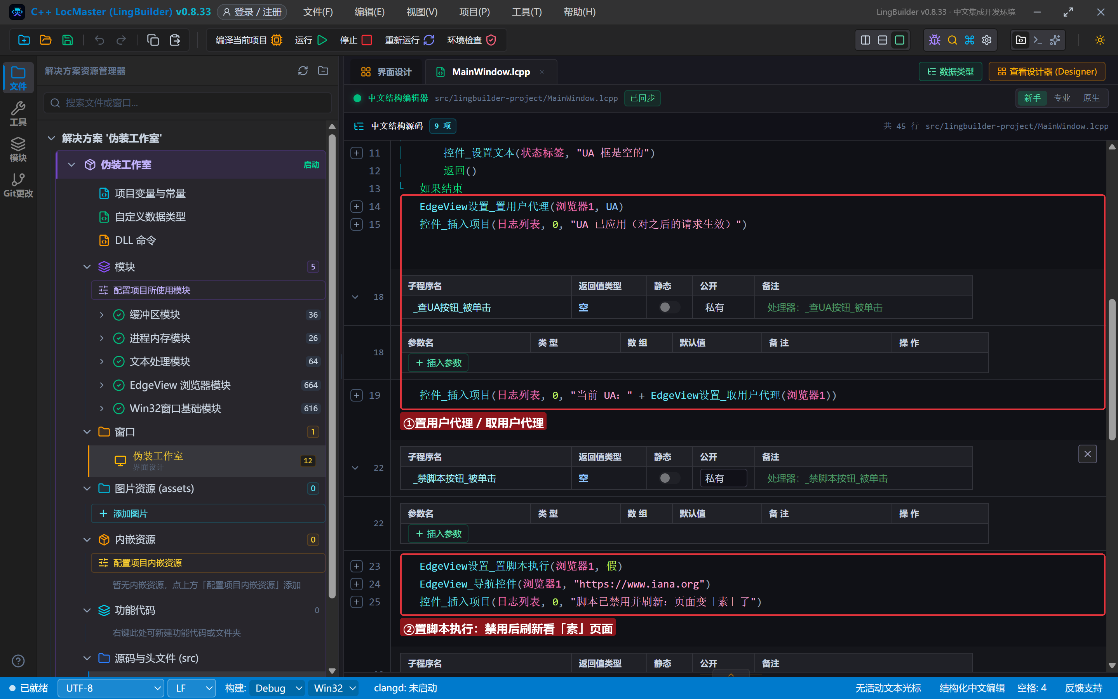This screenshot has height=699, width=1118.
Task: Click the undo arrow icon
Action: 99,40
